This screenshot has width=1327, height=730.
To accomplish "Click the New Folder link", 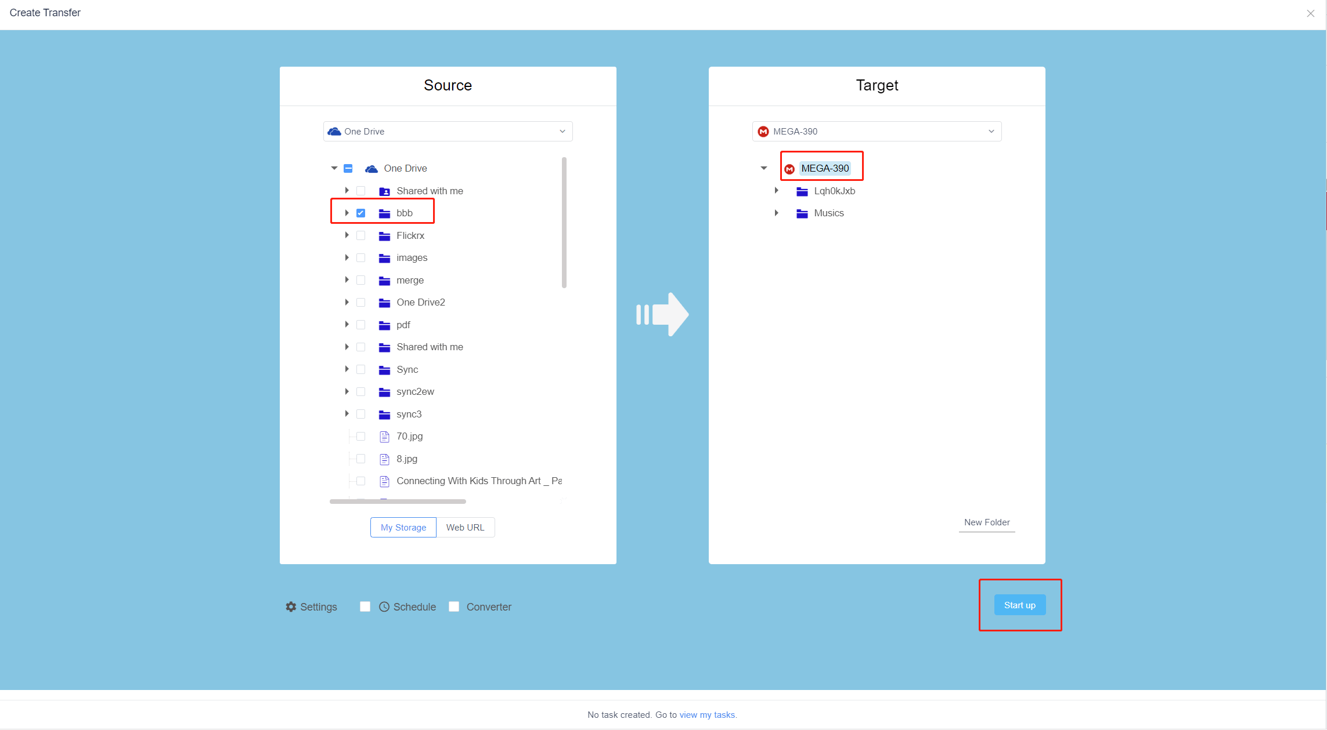I will (986, 521).
